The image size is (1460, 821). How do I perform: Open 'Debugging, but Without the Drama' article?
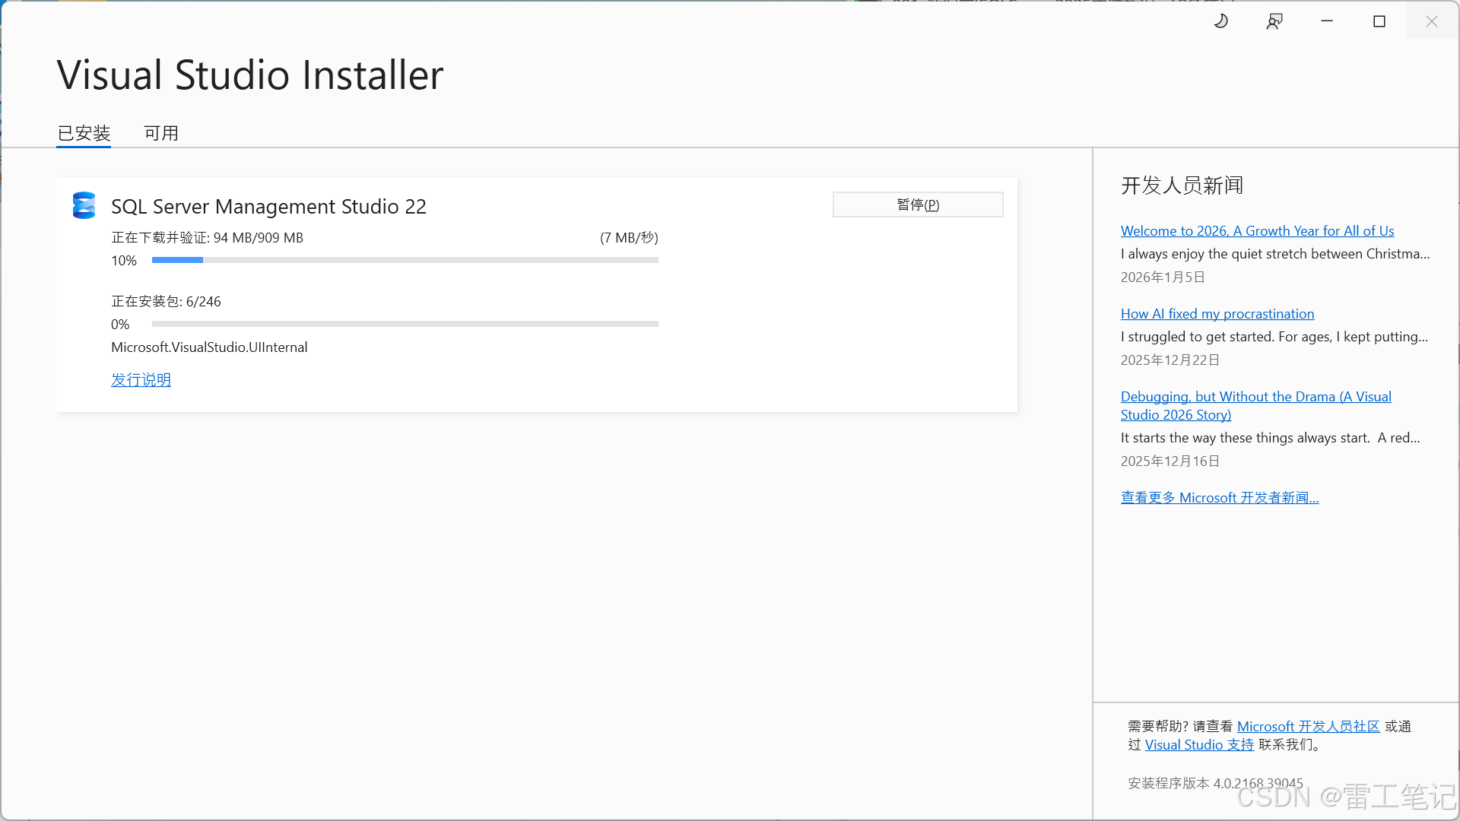point(1255,397)
